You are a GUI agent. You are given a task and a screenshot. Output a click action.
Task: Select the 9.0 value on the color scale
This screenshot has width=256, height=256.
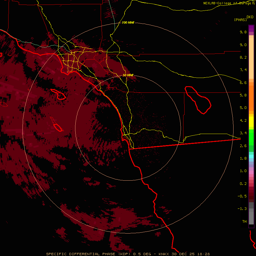(x=243, y=45)
